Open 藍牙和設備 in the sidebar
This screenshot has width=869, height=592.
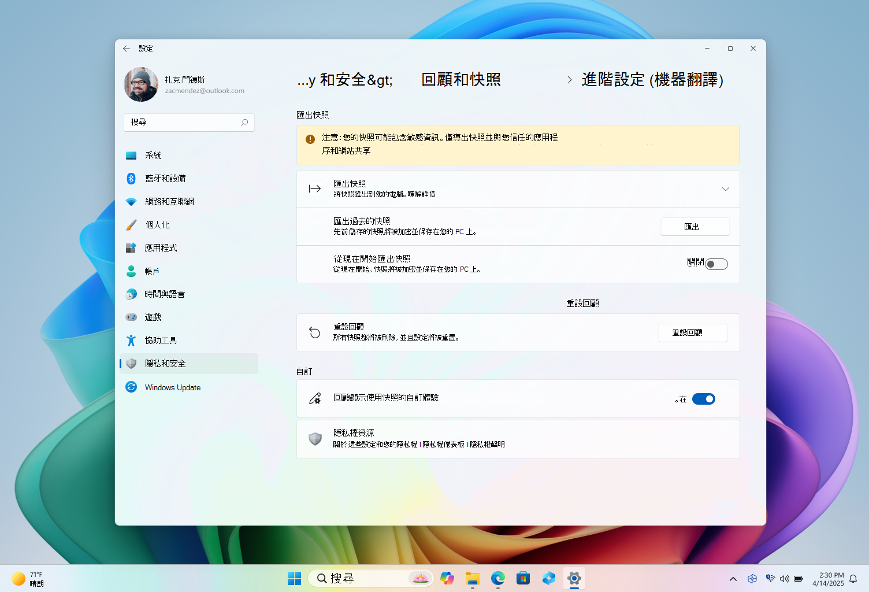(x=189, y=179)
